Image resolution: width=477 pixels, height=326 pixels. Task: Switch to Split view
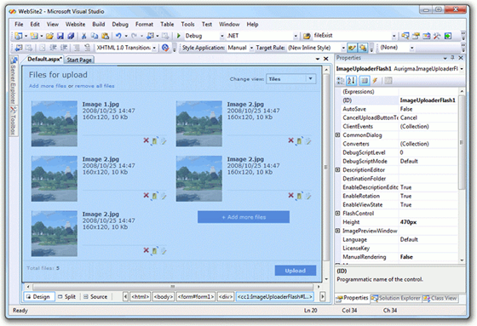(x=67, y=296)
